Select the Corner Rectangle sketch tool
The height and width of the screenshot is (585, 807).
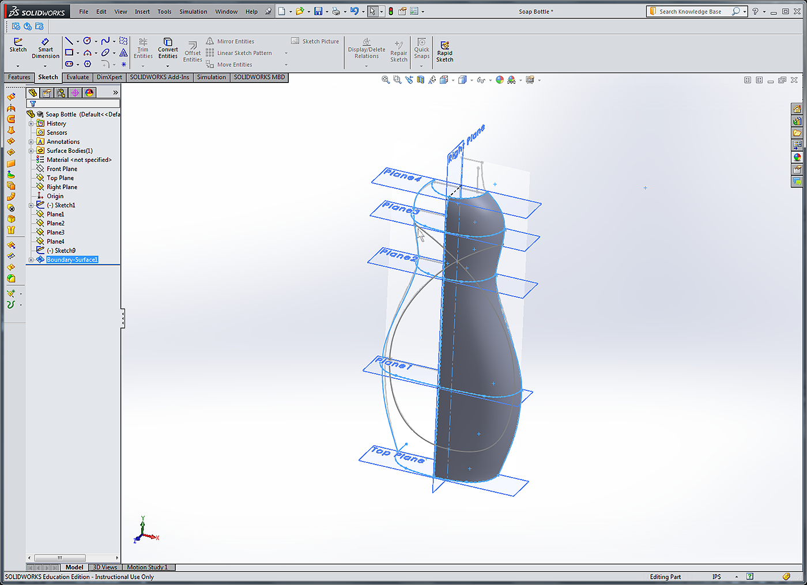[69, 52]
